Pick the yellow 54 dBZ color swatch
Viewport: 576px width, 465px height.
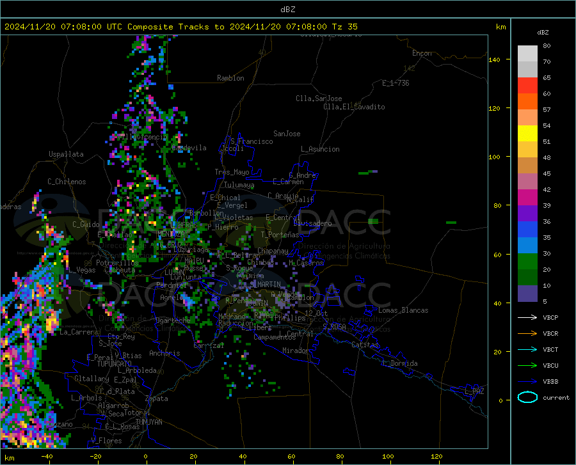coord(527,134)
